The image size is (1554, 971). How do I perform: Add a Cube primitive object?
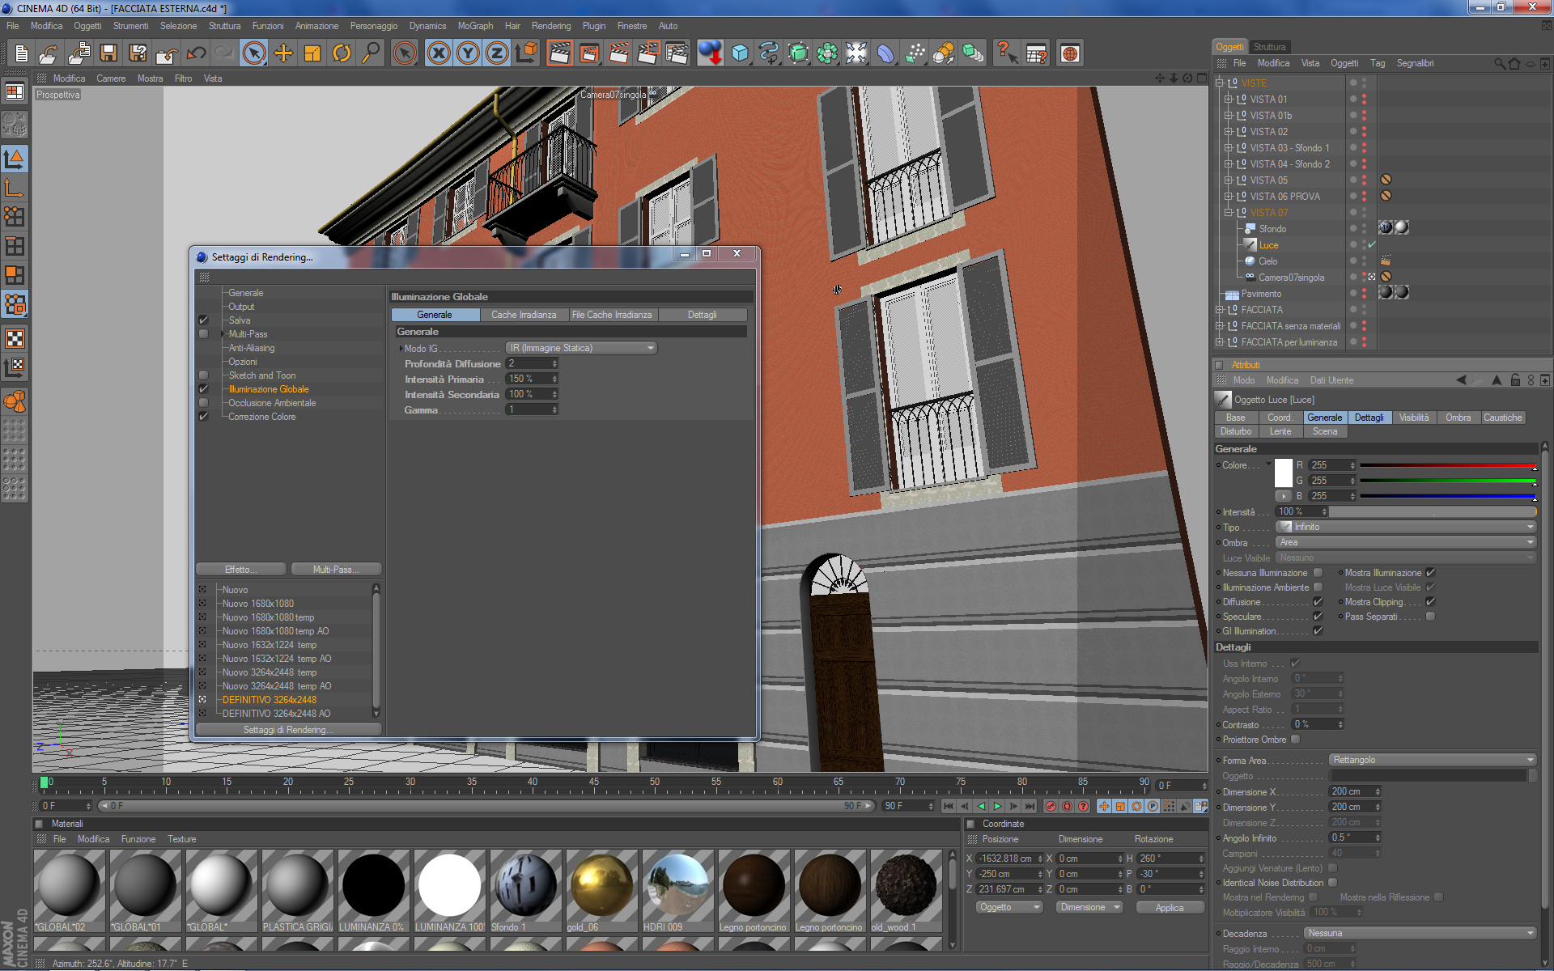pyautogui.click(x=740, y=53)
